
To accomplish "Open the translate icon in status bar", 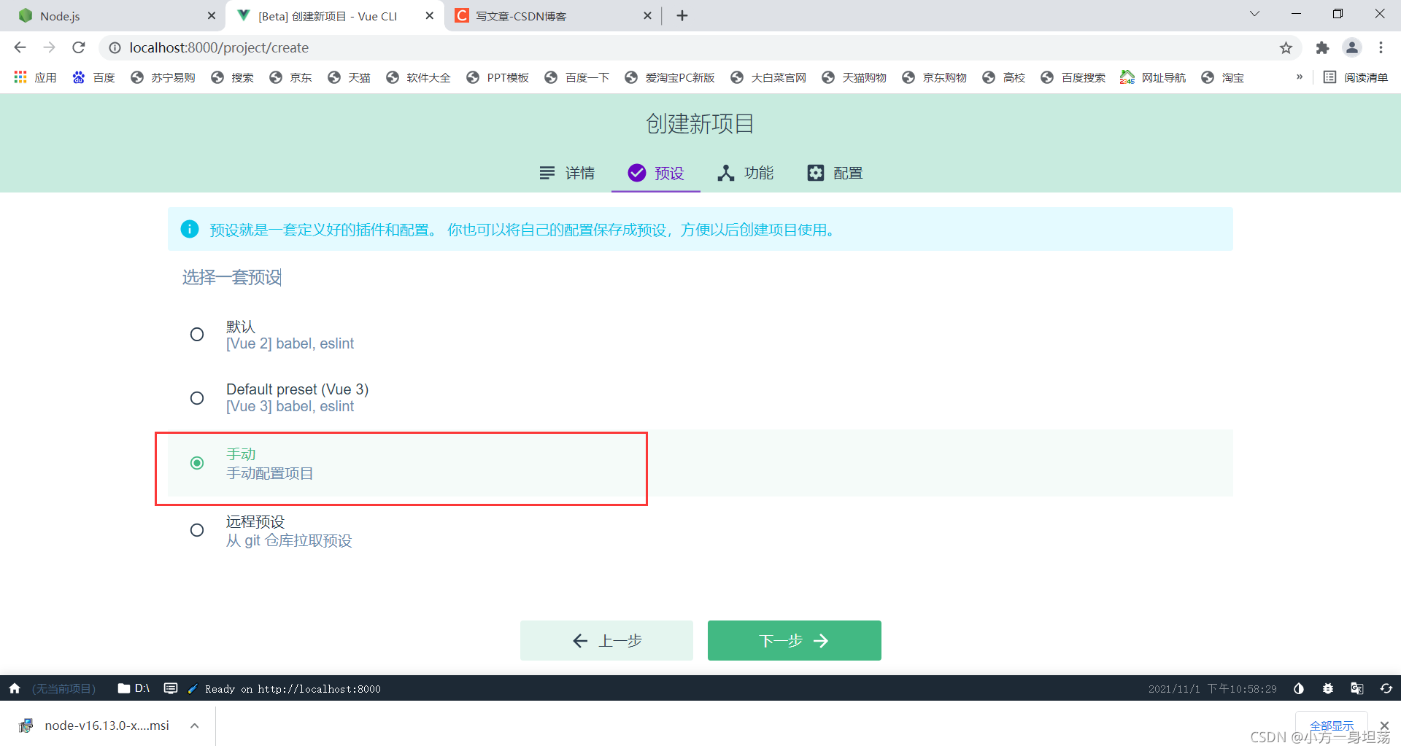I will 1357,688.
